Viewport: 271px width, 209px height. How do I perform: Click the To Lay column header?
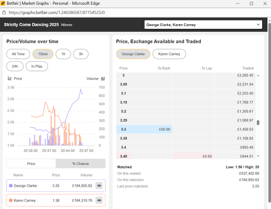tap(206, 68)
